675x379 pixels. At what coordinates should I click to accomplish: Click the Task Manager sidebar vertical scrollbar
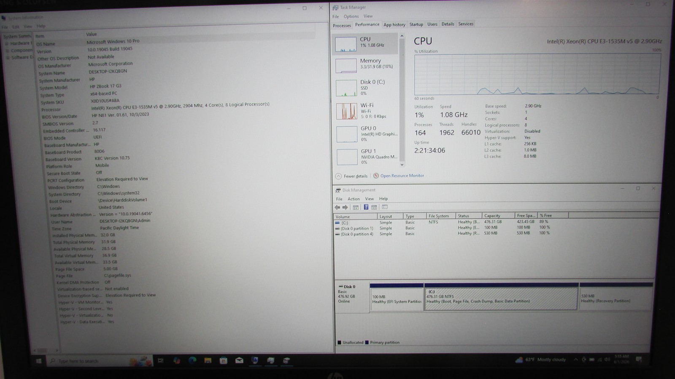[x=402, y=100]
